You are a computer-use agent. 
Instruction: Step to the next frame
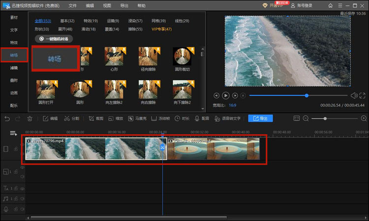pyautogui.click(x=235, y=96)
